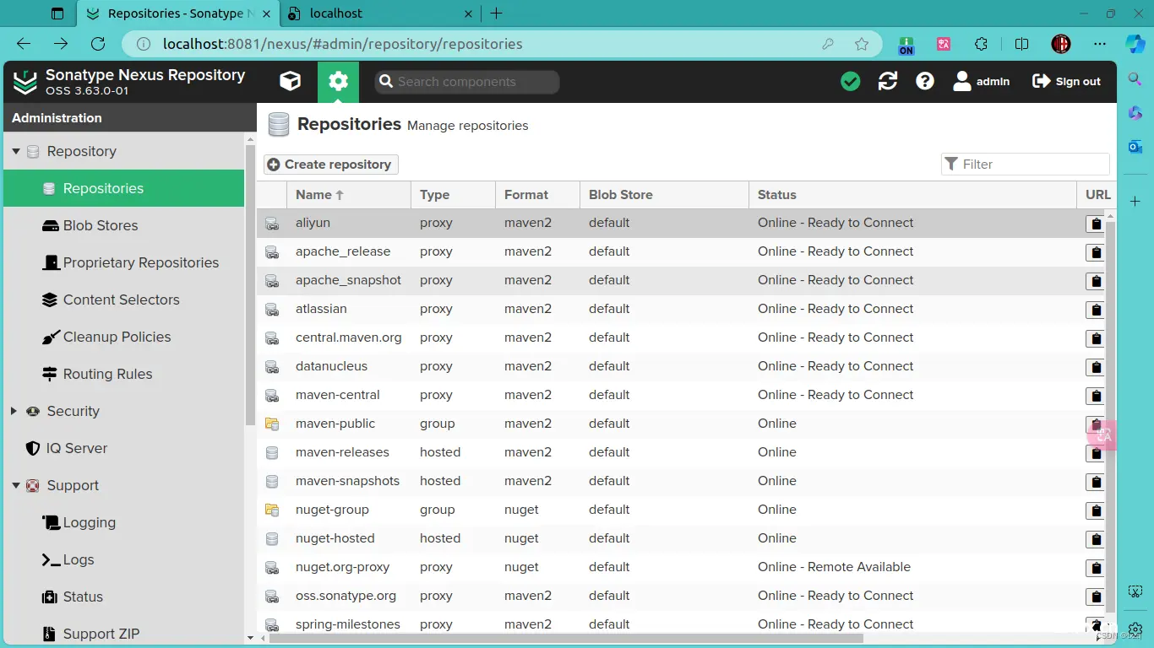This screenshot has width=1154, height=648.
Task: Reload the browser page
Action: click(98, 44)
